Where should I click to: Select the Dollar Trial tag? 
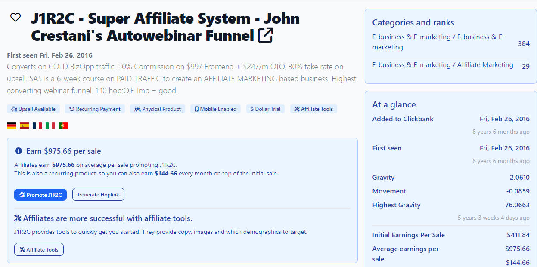coord(266,109)
